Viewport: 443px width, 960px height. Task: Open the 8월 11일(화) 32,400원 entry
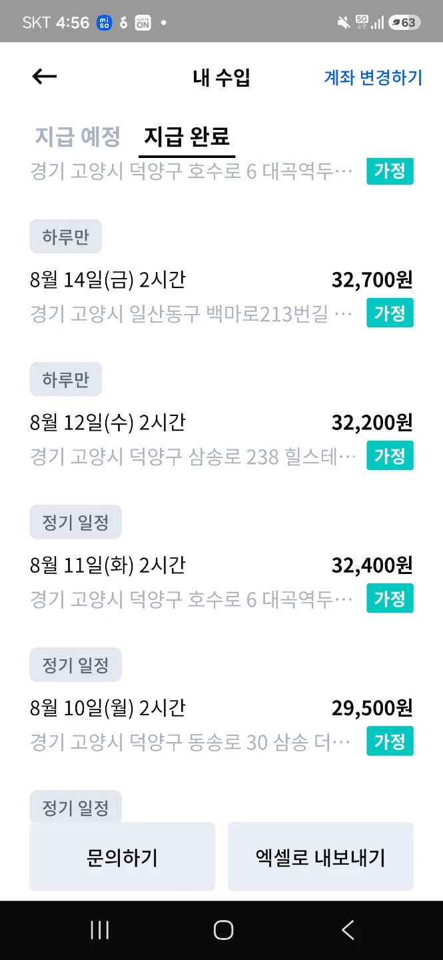[x=222, y=582]
